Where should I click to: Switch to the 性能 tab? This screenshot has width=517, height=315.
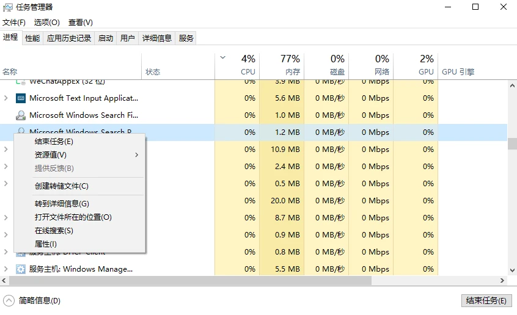coord(32,38)
